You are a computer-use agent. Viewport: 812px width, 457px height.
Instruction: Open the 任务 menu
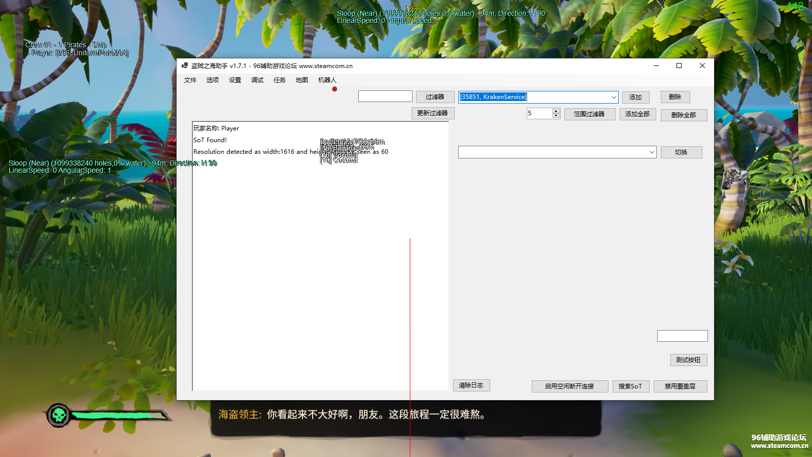pos(280,80)
